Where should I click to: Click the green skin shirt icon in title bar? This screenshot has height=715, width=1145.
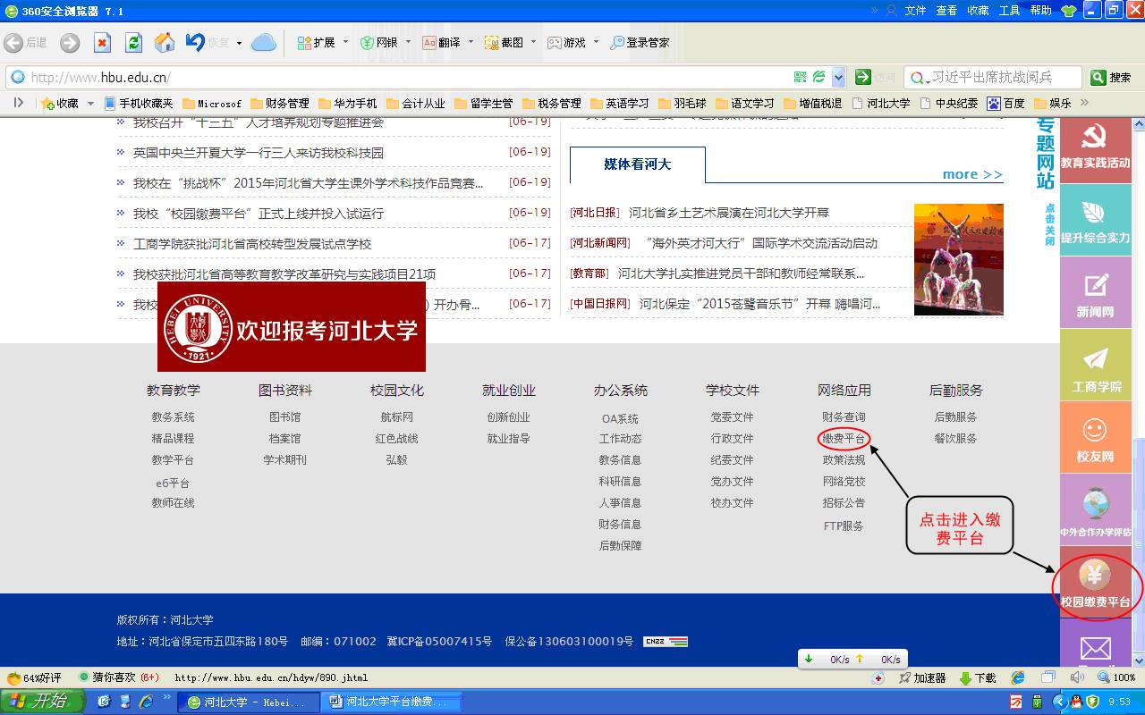click(1069, 11)
